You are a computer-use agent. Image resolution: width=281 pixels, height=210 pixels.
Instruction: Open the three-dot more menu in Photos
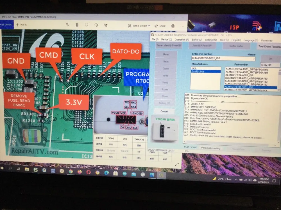[x=182, y=26]
